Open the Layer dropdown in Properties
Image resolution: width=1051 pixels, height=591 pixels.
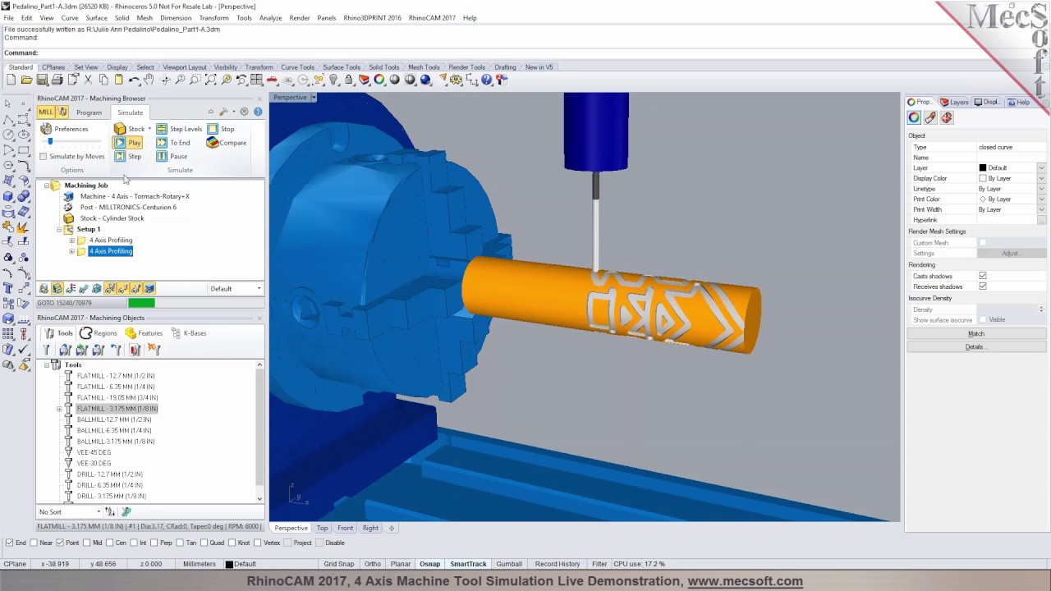(1041, 167)
